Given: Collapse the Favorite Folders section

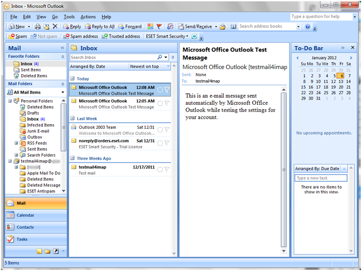Looking at the screenshot, I should 63,57.
